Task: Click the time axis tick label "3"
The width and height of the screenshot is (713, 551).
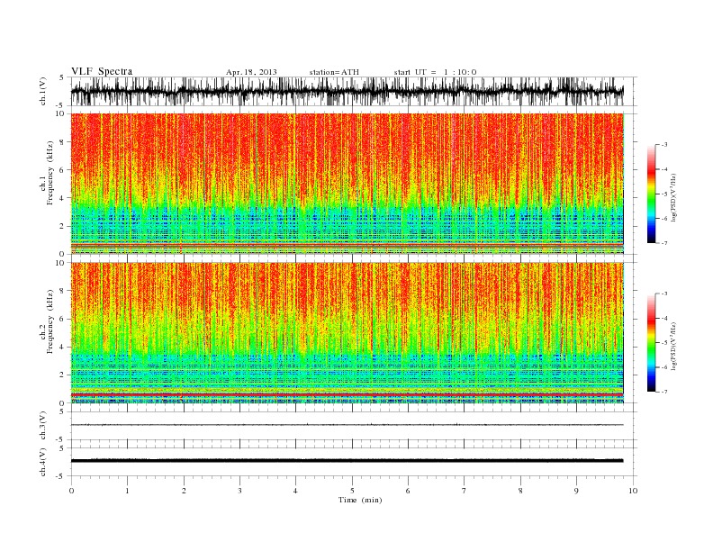Action: pos(239,491)
